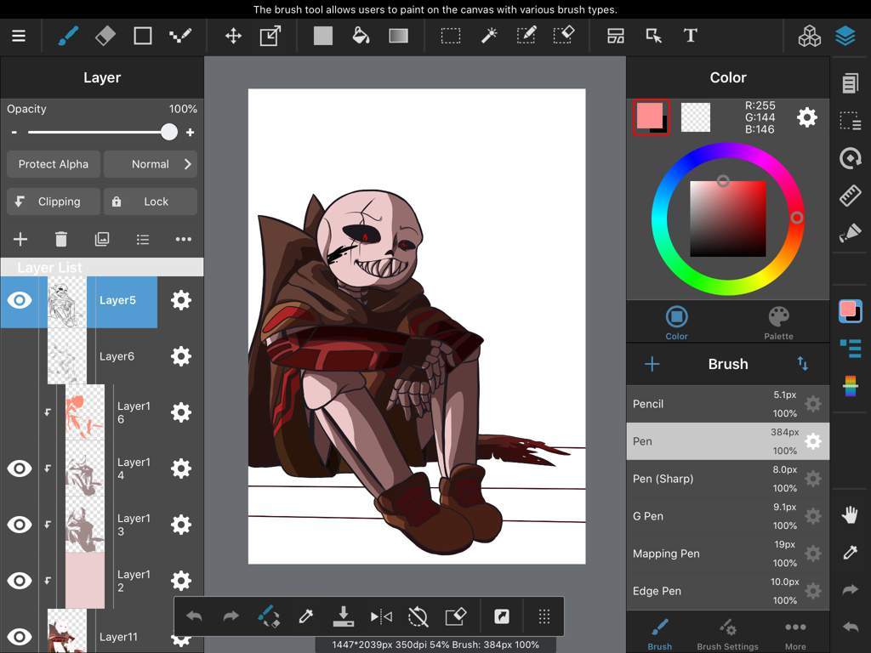Select the Bucket fill tool
Screen dimensions: 871x653
[x=361, y=36]
